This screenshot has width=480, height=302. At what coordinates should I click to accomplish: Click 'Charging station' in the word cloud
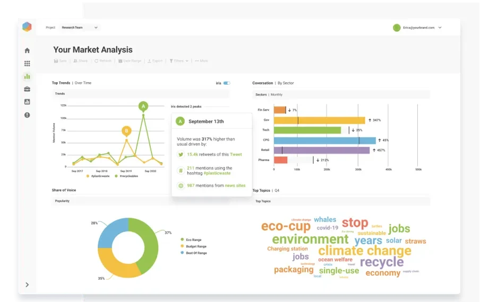(287, 249)
